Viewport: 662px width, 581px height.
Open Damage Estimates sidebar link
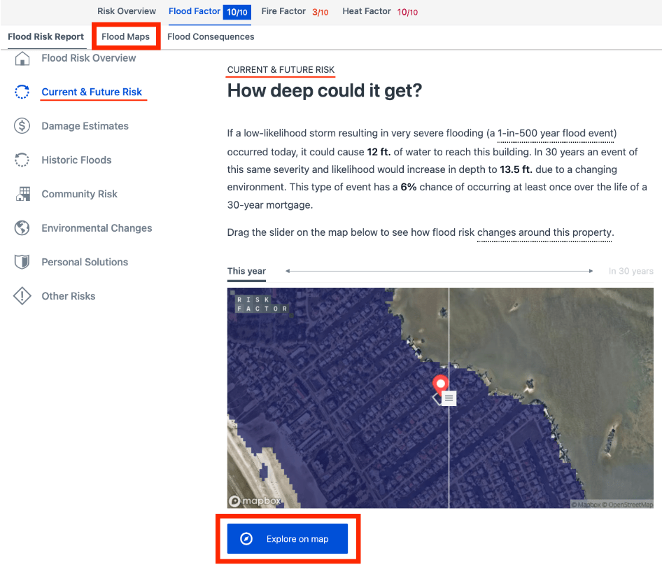pos(85,126)
